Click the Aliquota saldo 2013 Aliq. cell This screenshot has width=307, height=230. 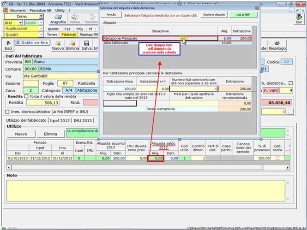coord(156,158)
